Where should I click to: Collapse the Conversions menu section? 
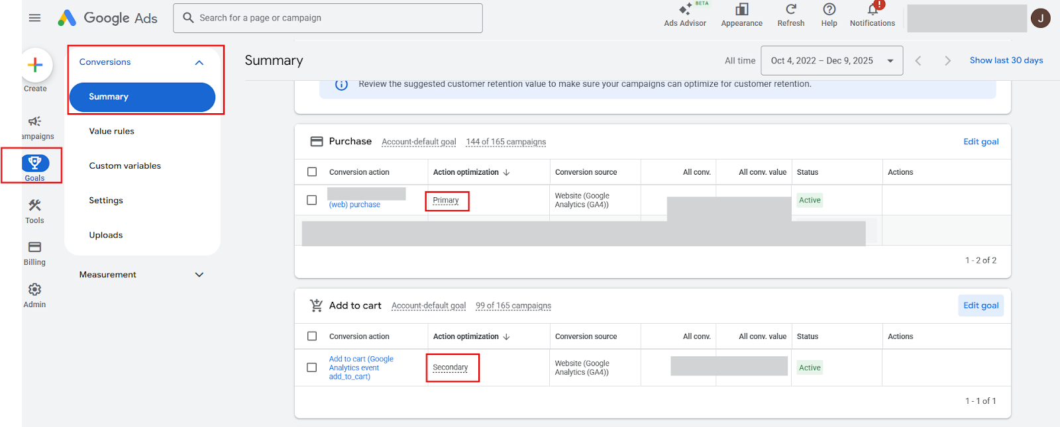(199, 62)
